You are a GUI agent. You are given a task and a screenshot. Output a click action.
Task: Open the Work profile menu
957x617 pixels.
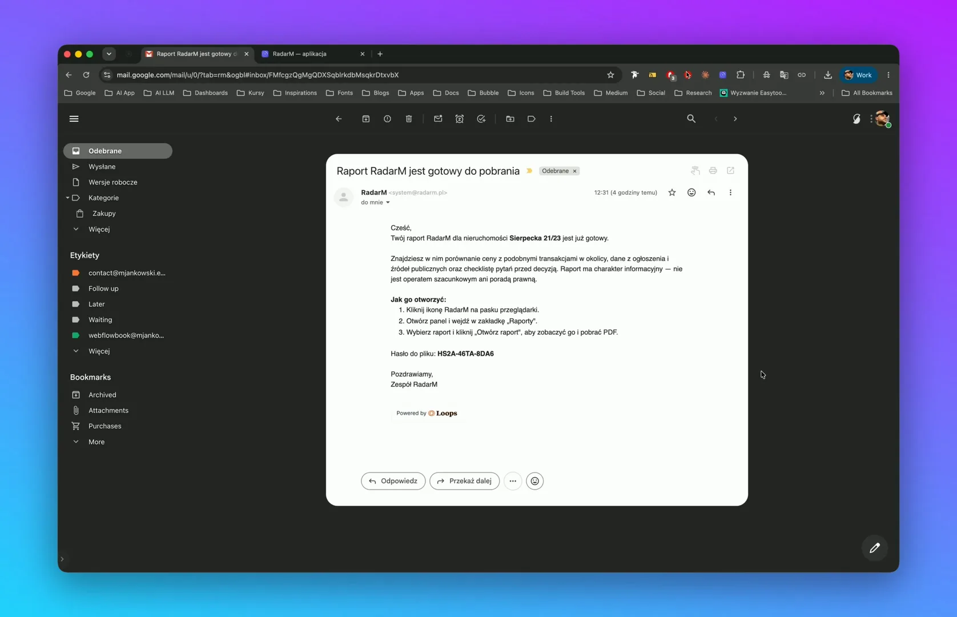coord(858,75)
